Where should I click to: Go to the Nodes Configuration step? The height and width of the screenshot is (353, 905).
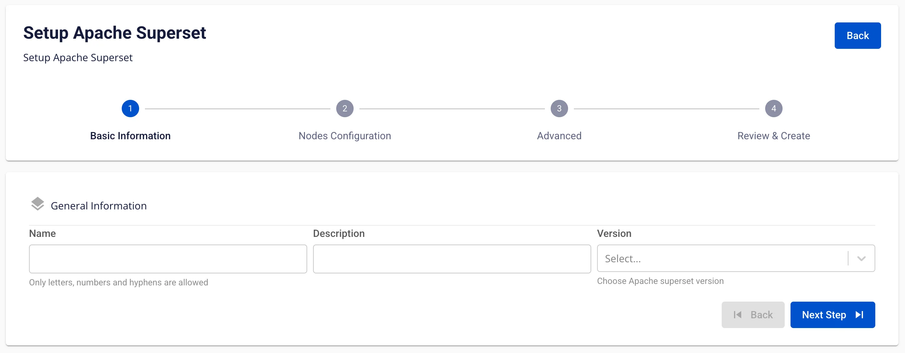coord(345,136)
